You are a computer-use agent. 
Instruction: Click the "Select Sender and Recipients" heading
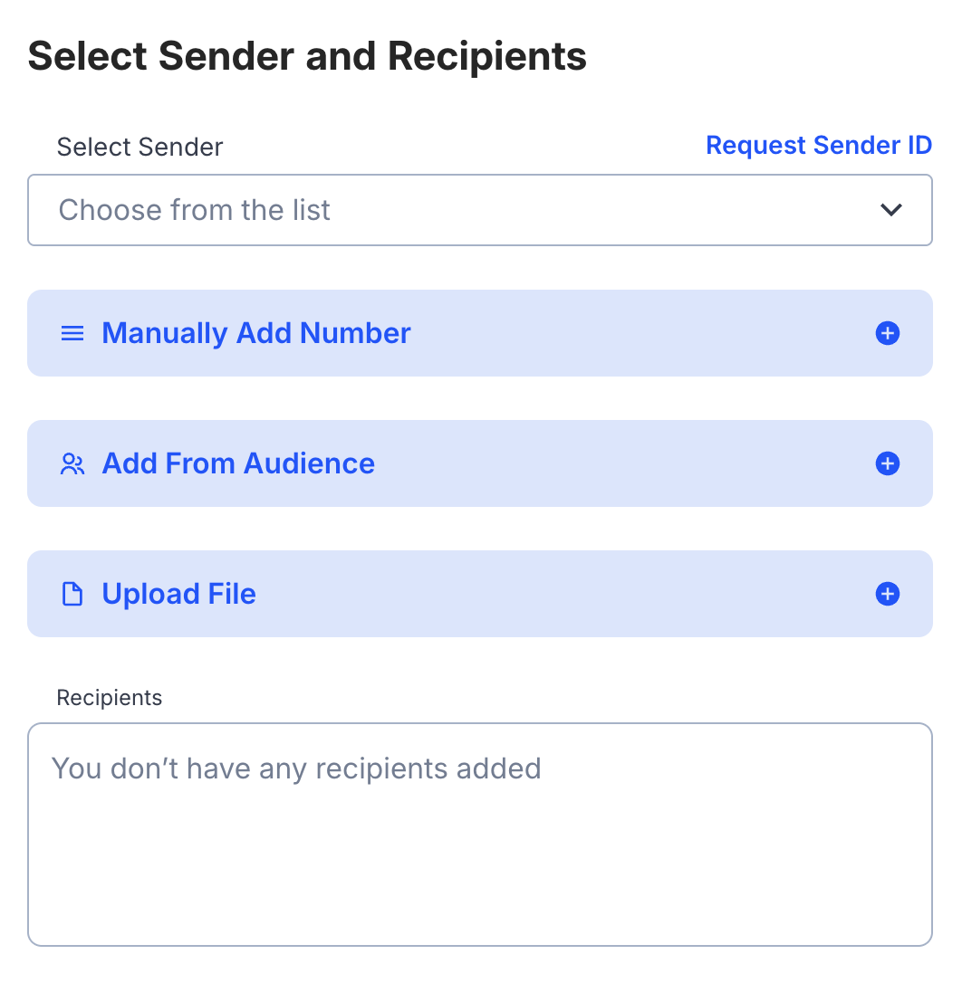(x=307, y=56)
